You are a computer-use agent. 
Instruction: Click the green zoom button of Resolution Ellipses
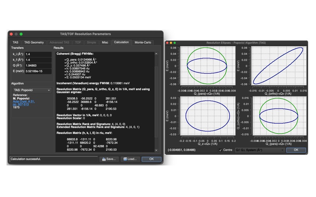pos(175,43)
